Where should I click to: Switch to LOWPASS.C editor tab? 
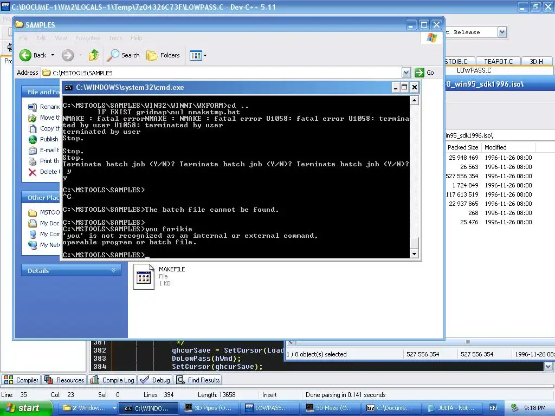click(474, 70)
